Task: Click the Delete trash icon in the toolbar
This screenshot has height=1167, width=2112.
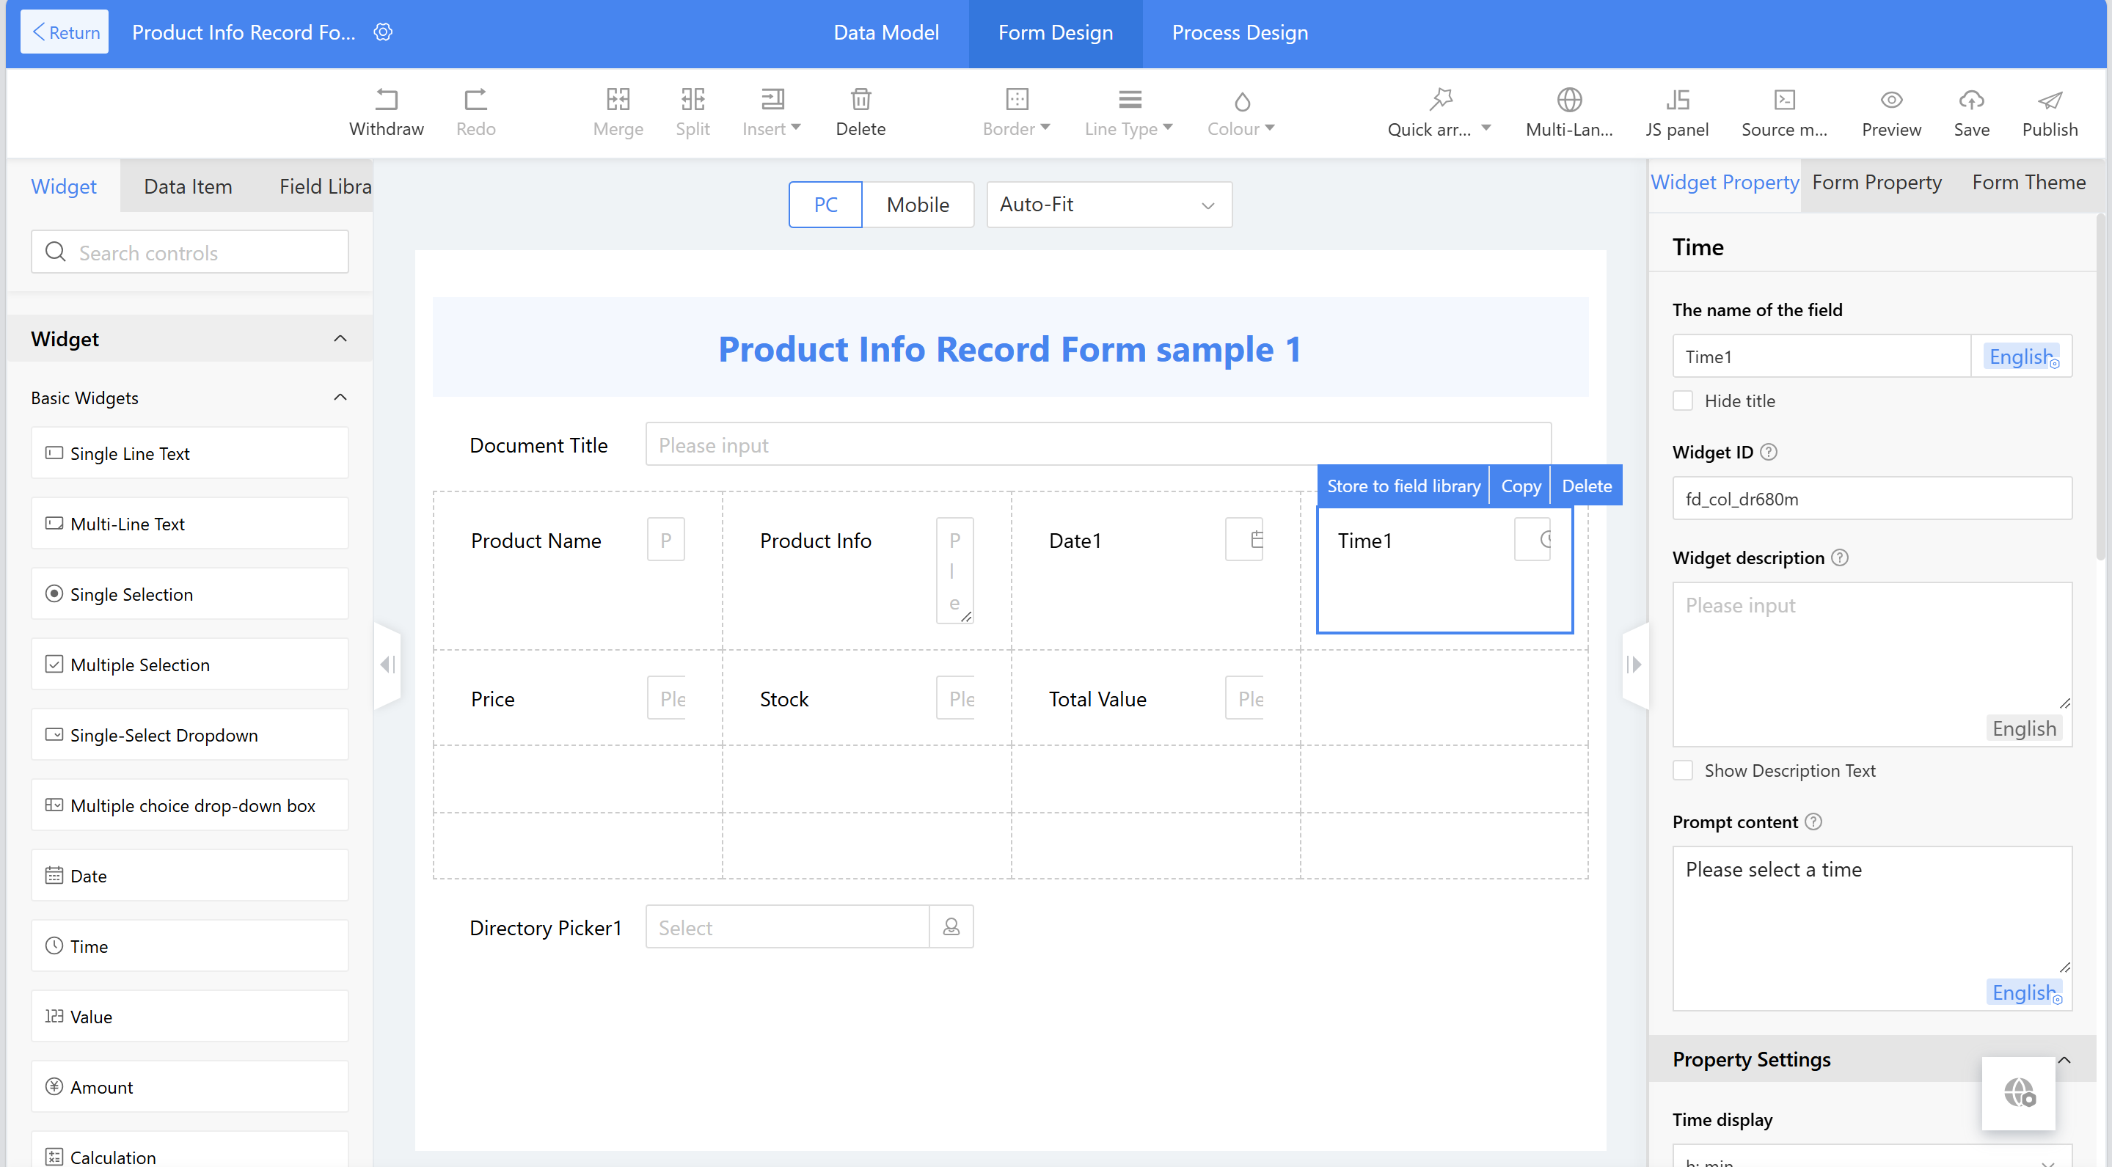Action: [860, 100]
